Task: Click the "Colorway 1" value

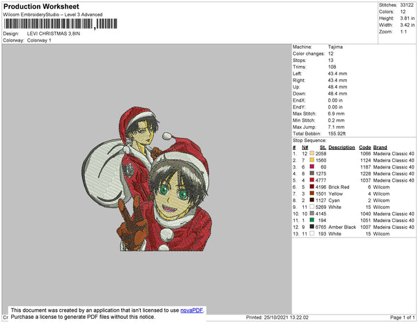Action: coord(39,40)
